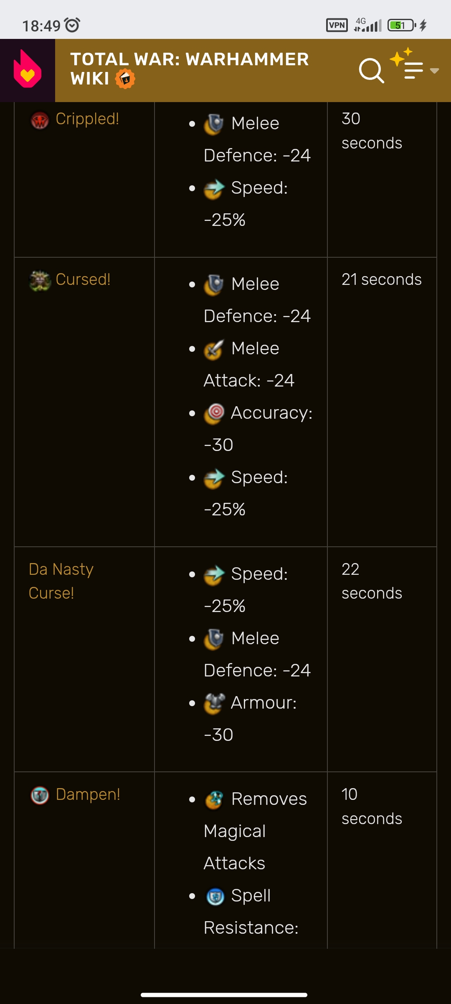Follow the Da Nasty Curse! link
This screenshot has height=1004, width=451.
click(x=61, y=581)
